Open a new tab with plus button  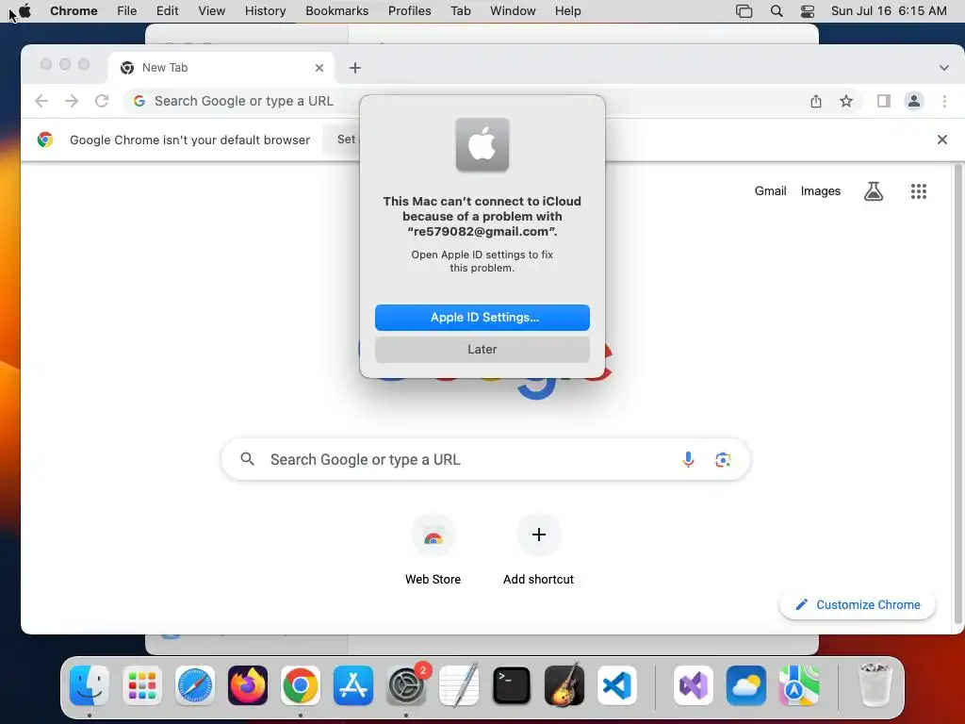point(355,68)
